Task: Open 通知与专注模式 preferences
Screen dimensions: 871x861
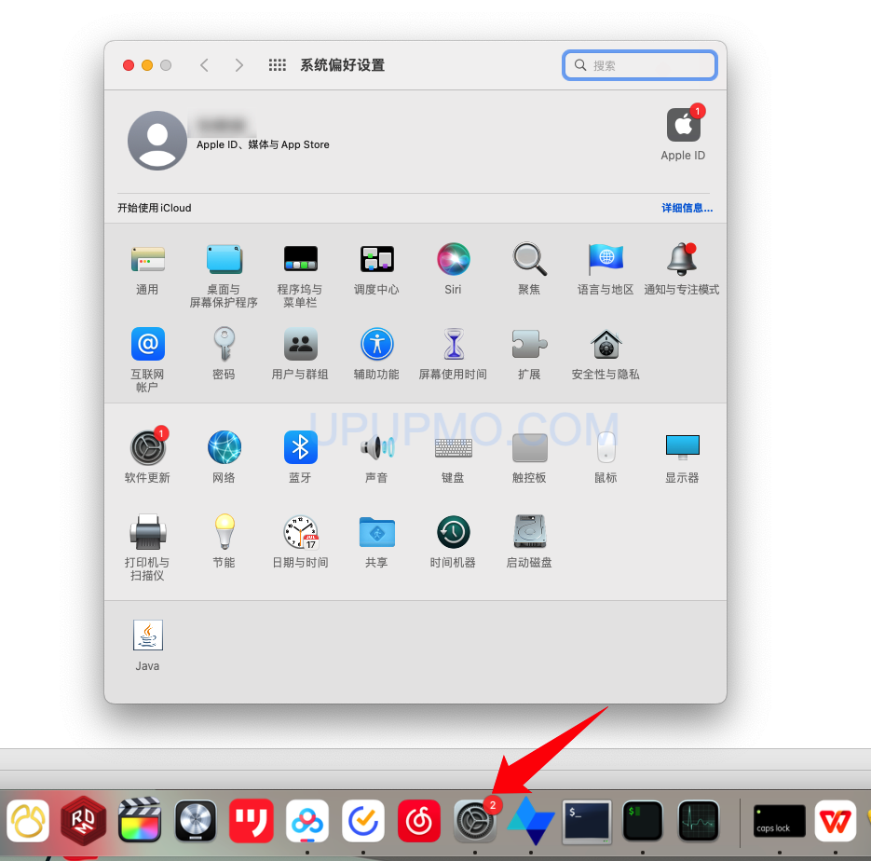Action: [682, 259]
